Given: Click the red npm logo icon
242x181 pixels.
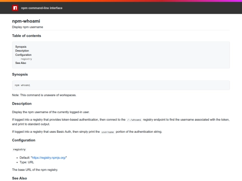Looking at the screenshot, I should click(15, 8).
